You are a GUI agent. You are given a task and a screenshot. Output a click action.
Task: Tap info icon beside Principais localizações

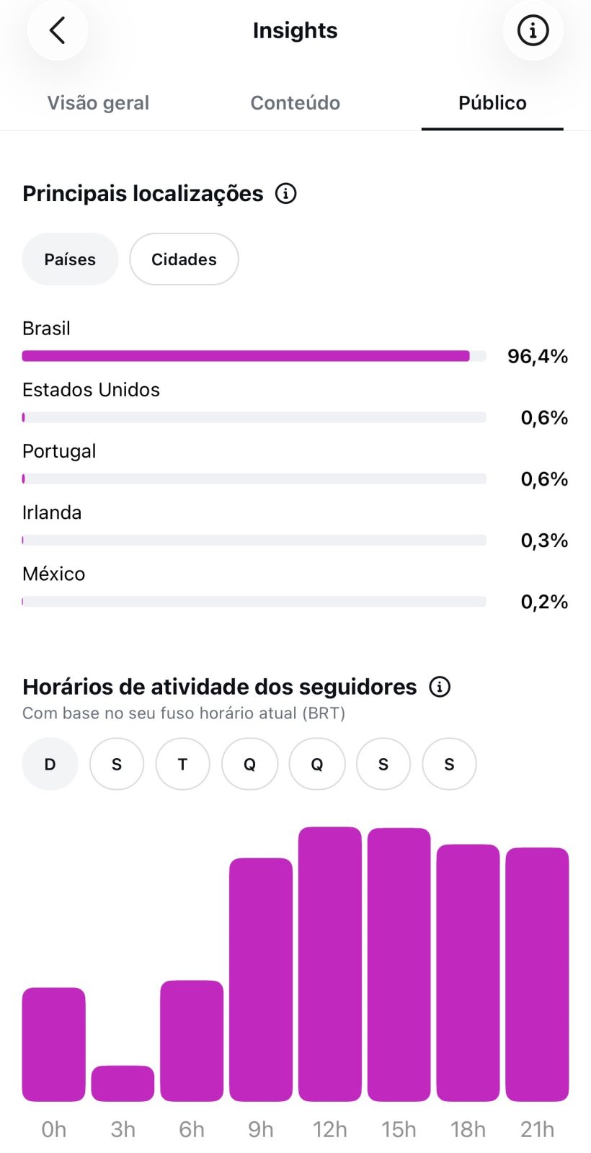coord(286,194)
